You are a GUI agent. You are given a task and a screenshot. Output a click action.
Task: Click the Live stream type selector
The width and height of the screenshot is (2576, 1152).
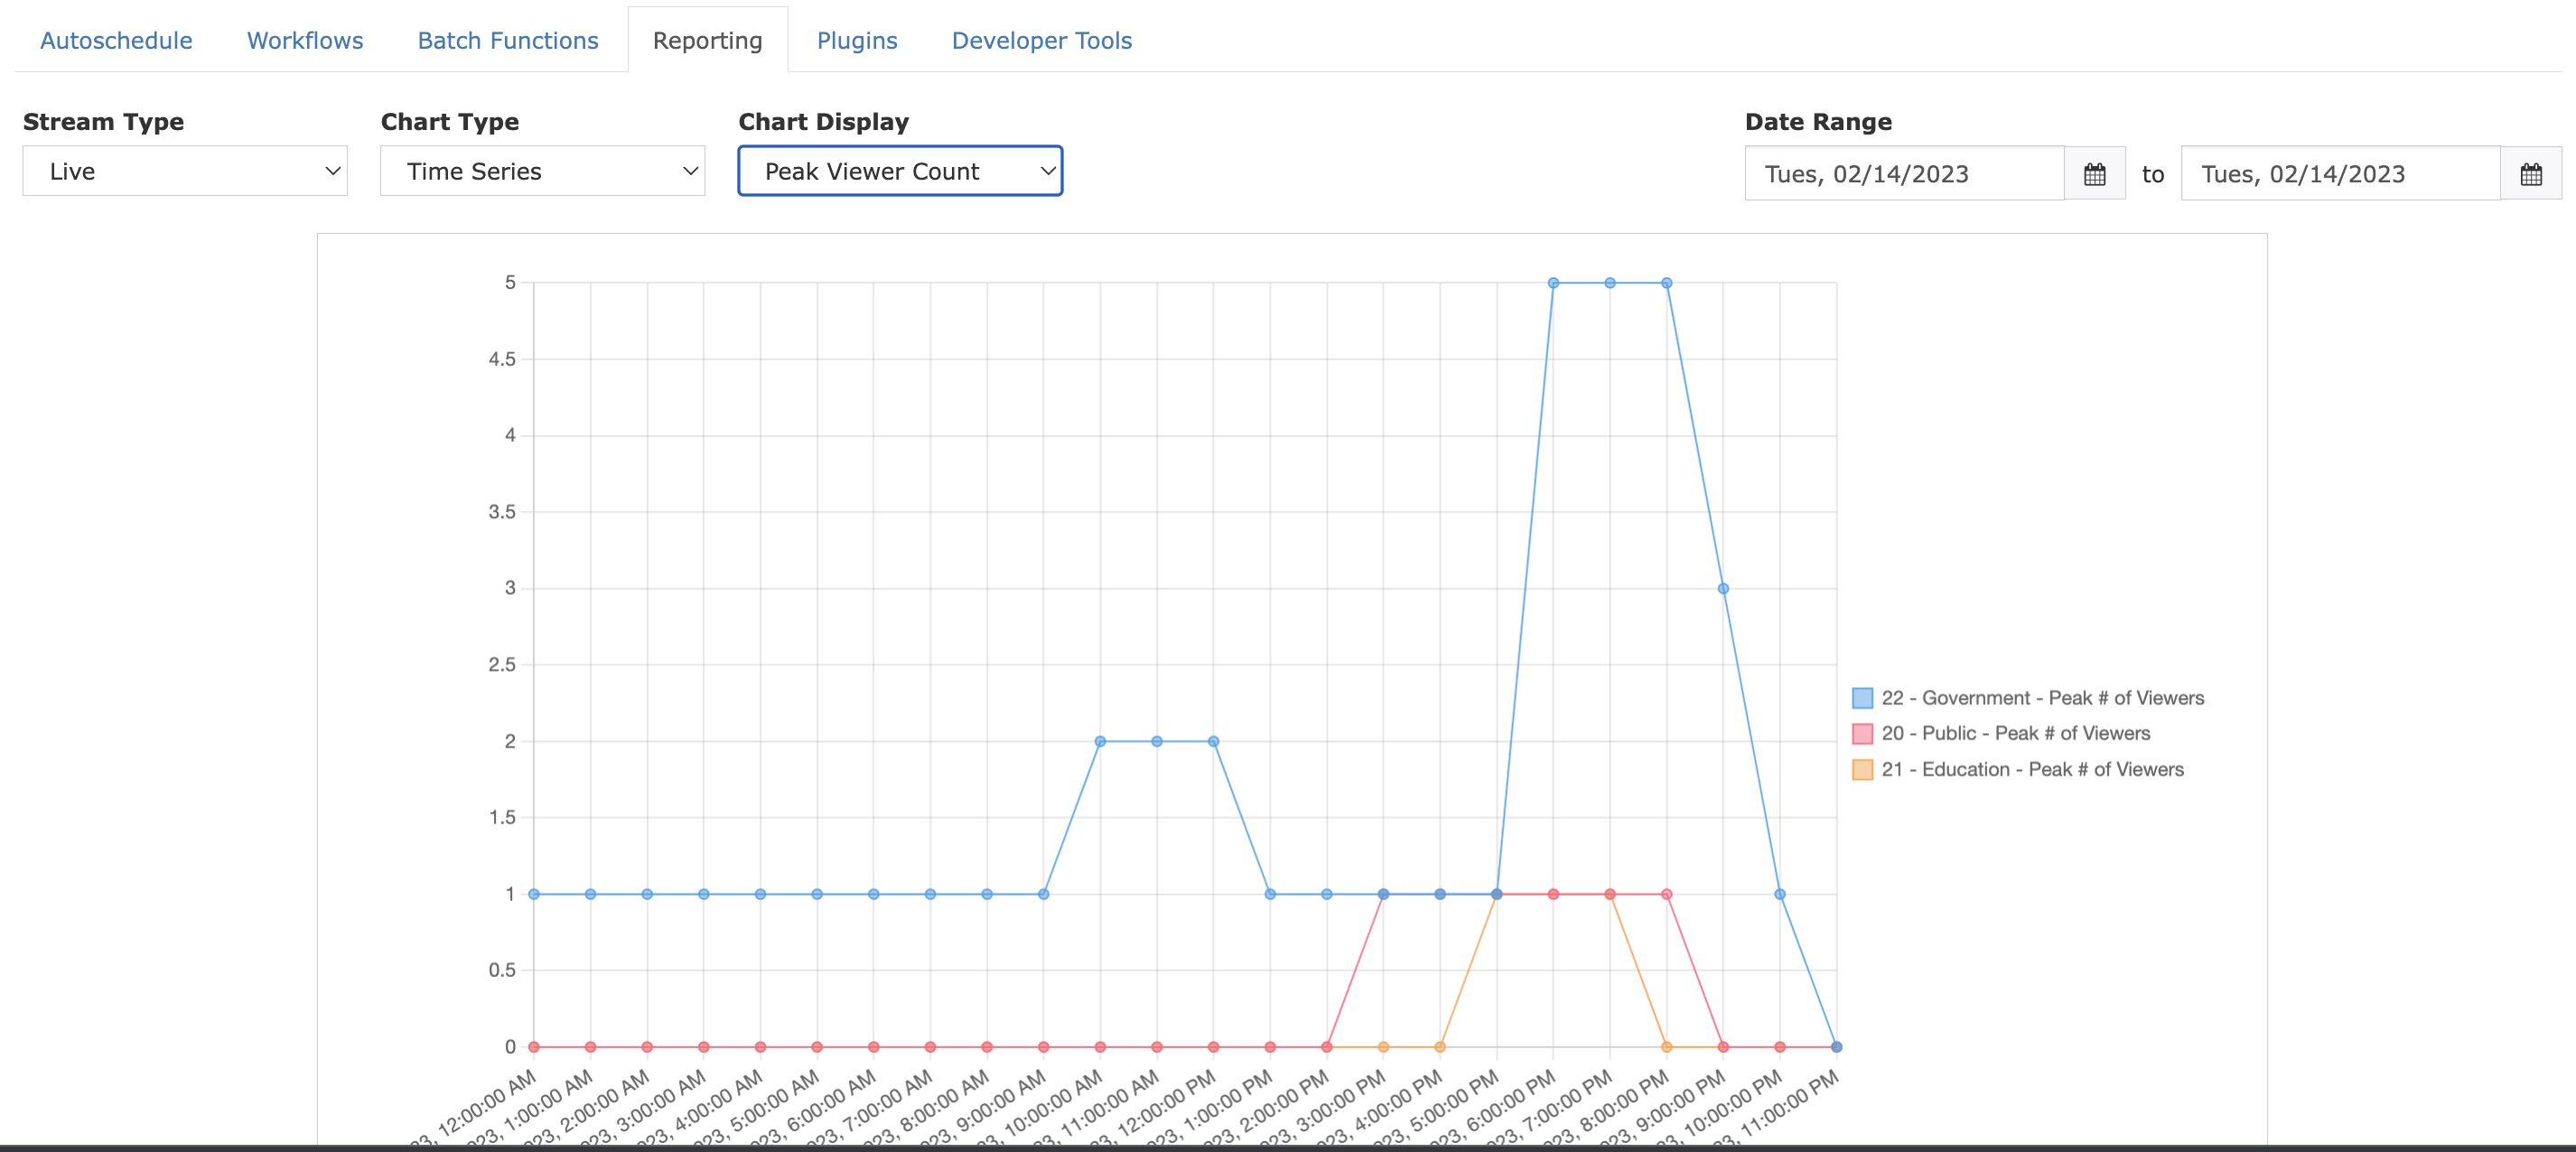pos(186,171)
